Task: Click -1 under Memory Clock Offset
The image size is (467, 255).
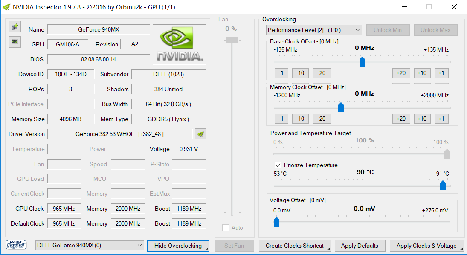Action: click(281, 119)
